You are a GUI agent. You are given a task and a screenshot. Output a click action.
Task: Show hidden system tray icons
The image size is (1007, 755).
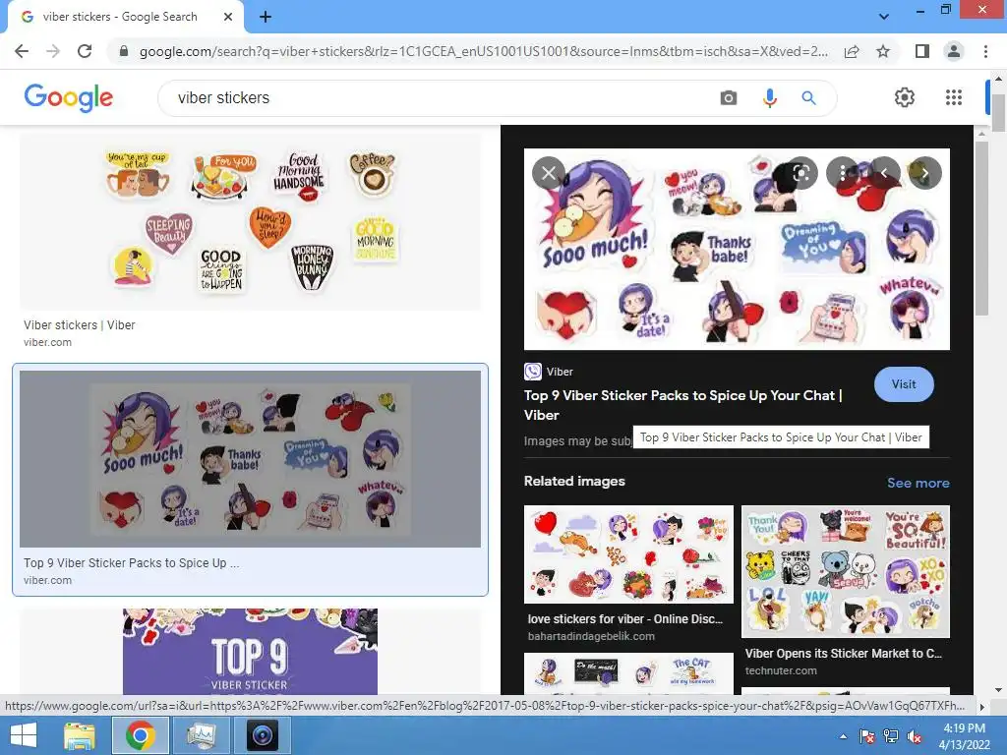point(843,736)
